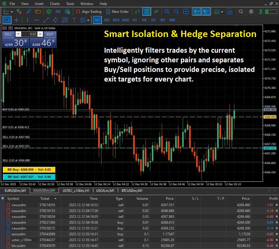Click the green LVL icon
Viewport: 279px width, 249px height.
pyautogui.click(x=261, y=12)
